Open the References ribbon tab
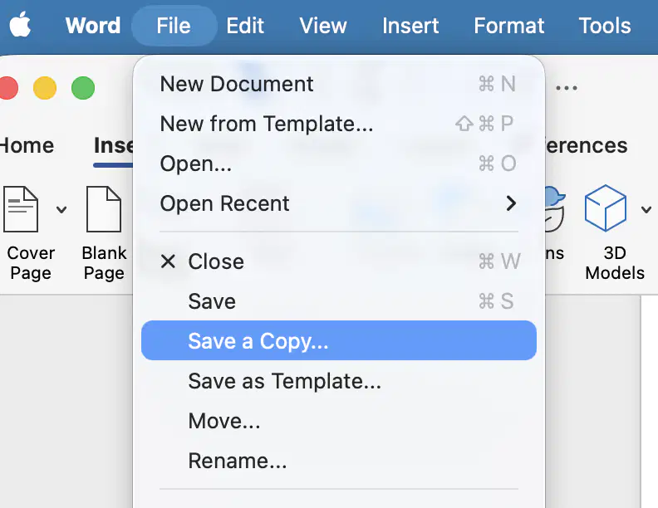This screenshot has width=658, height=508. click(587, 145)
